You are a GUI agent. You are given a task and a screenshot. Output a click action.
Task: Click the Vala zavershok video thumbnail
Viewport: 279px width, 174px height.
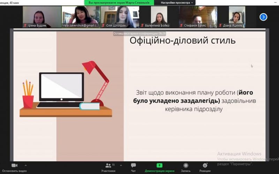pyautogui.click(x=81, y=16)
